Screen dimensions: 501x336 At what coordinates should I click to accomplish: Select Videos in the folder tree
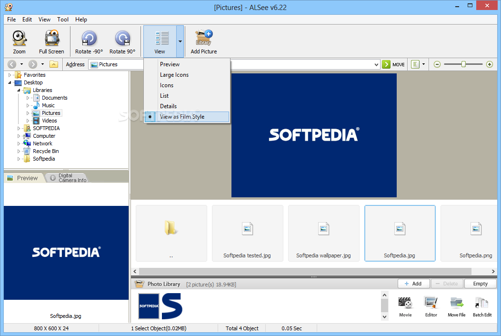[50, 121]
